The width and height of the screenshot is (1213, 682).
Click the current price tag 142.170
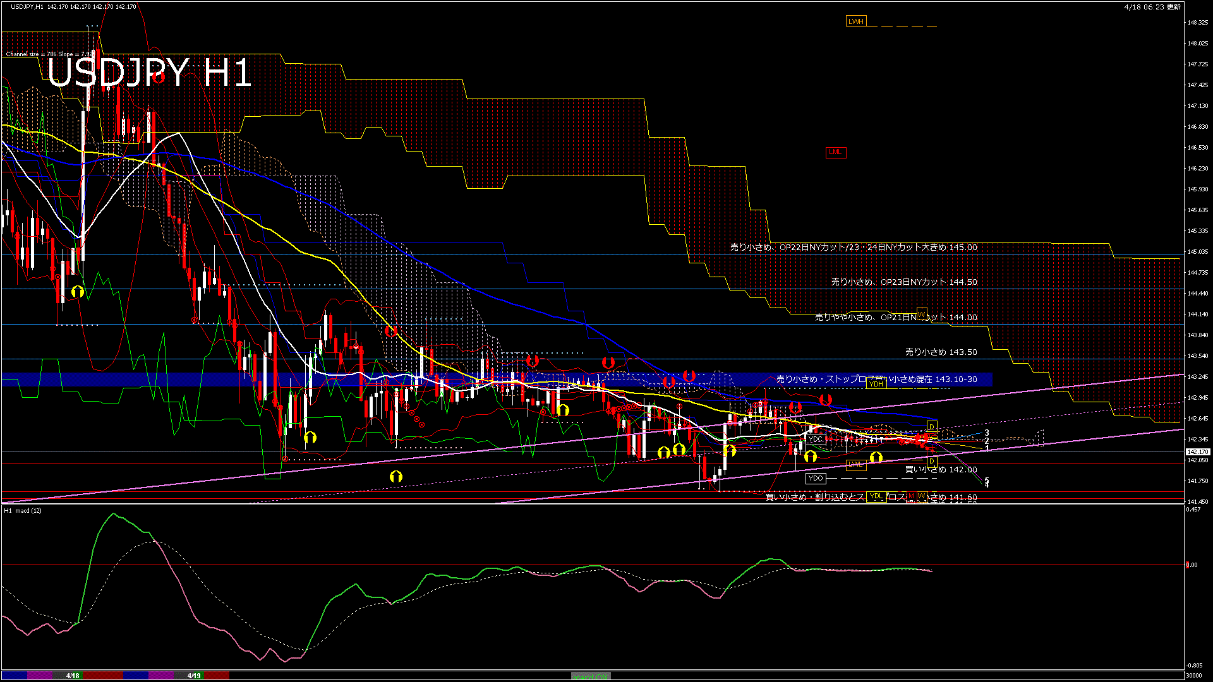(x=1197, y=452)
